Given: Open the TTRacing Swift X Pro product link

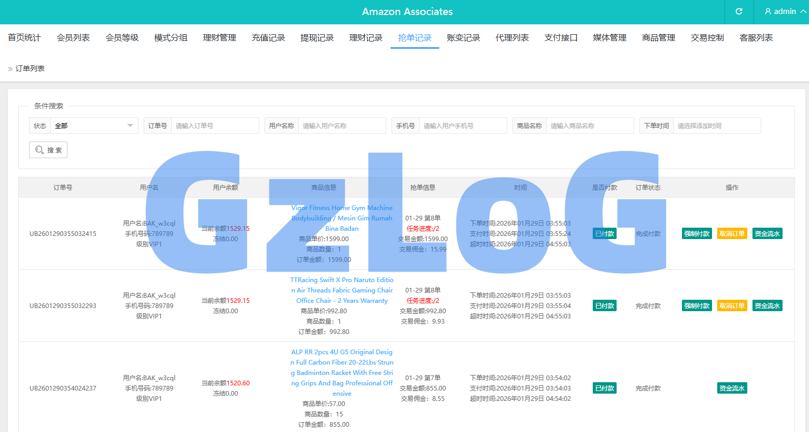Looking at the screenshot, I should [x=342, y=290].
